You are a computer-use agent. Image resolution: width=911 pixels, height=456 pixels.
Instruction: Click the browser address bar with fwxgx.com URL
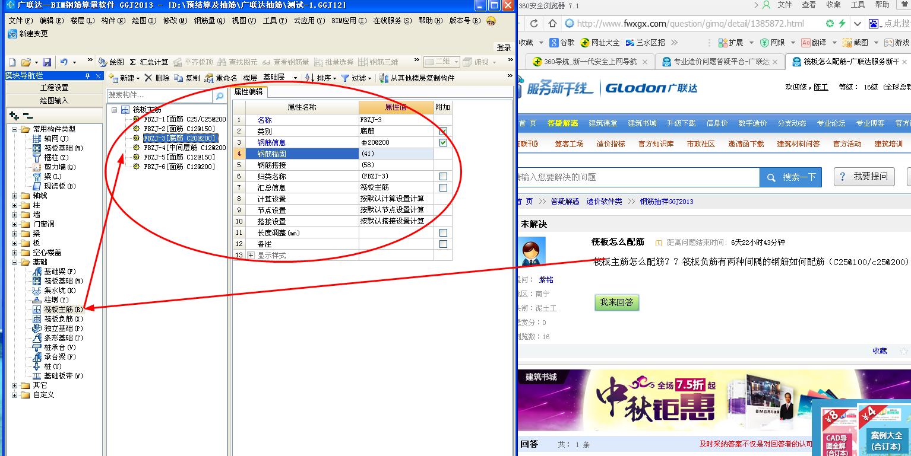(x=690, y=24)
